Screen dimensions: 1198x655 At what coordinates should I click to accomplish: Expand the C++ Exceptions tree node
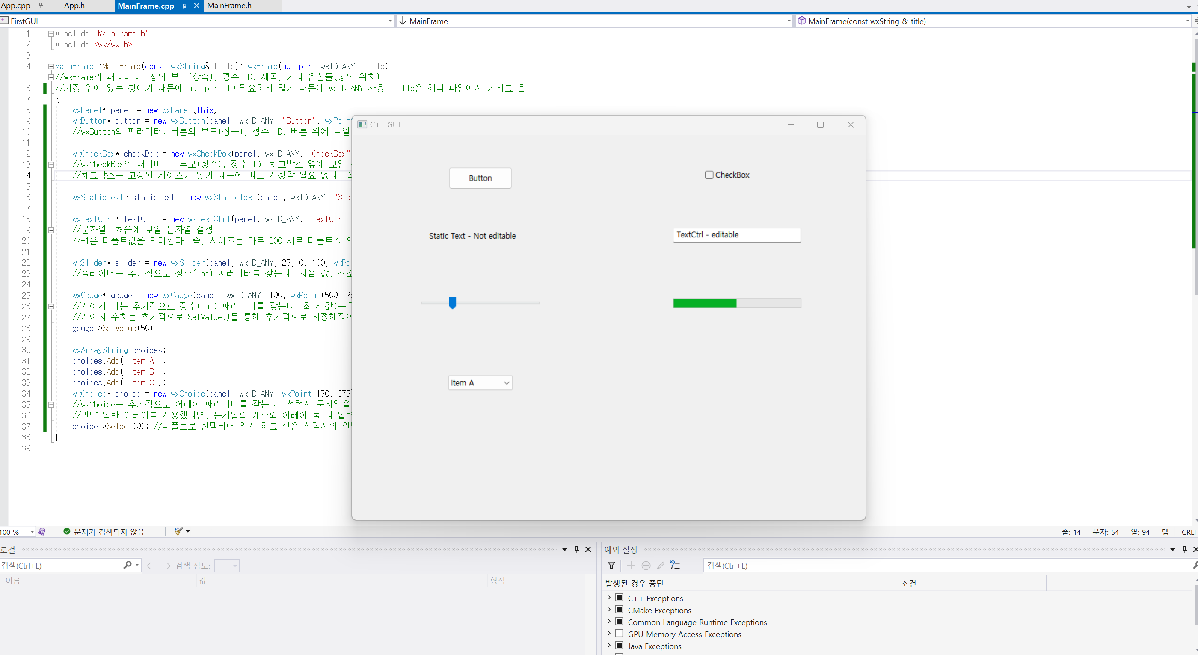pyautogui.click(x=609, y=597)
